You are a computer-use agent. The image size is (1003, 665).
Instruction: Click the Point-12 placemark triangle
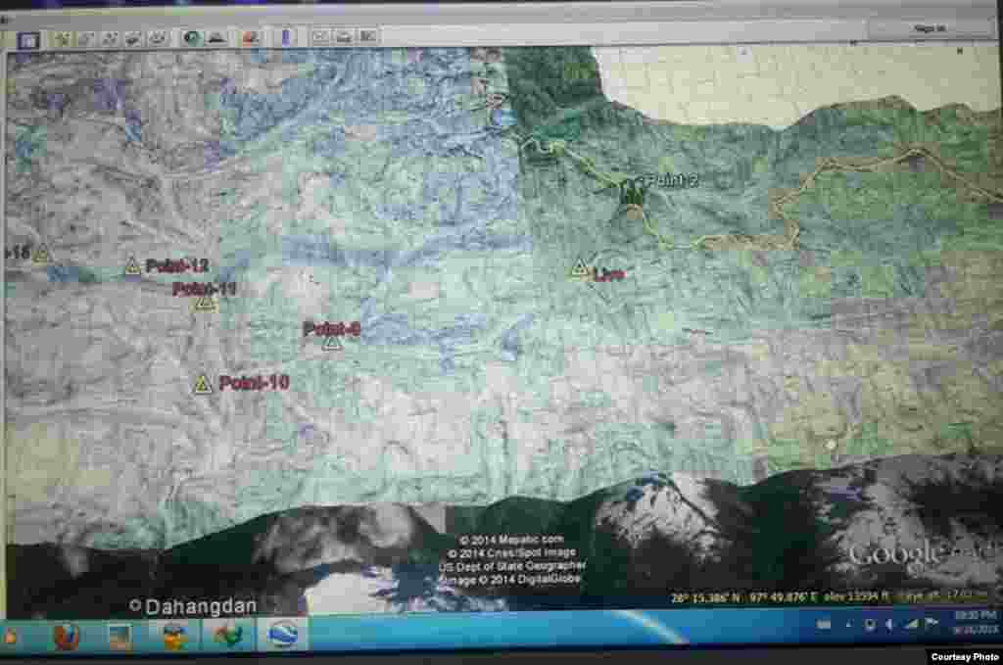(132, 265)
